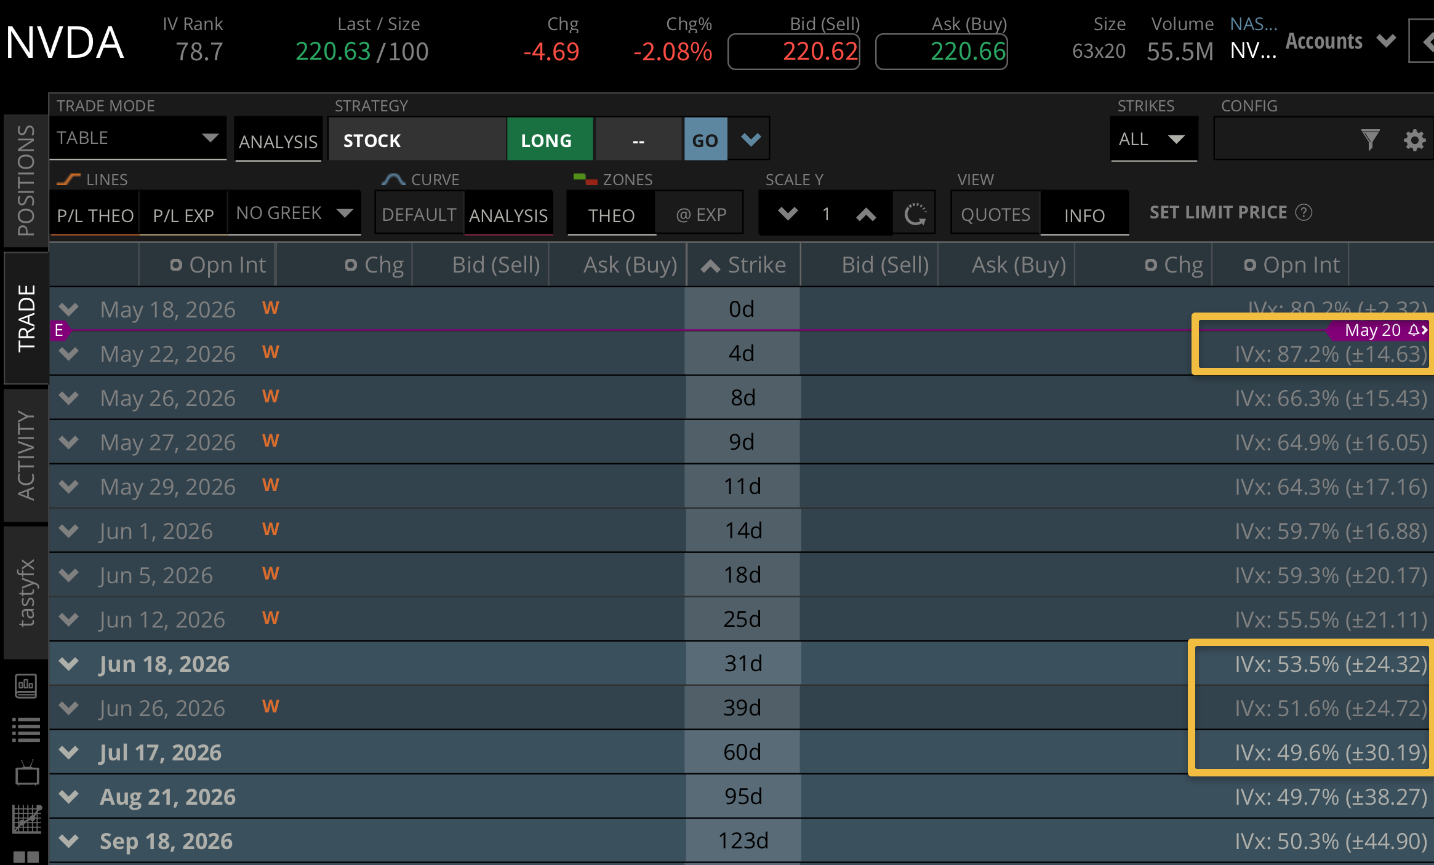
Task: Expand the Aug 21, 2026 expiration
Action: 69,797
